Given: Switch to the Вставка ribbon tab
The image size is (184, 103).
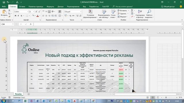Looking at the screenshot, I should [x=22, y=7].
